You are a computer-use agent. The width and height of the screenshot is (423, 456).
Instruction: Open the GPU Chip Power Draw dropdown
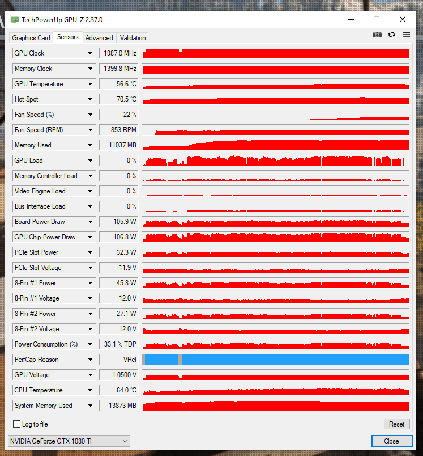(x=90, y=237)
